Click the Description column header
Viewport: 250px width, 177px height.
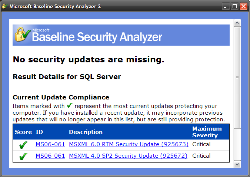86,132
